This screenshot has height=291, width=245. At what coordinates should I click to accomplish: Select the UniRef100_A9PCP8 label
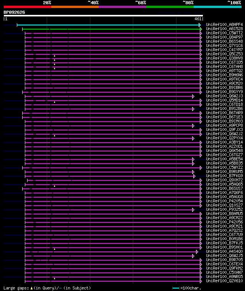[224, 126]
